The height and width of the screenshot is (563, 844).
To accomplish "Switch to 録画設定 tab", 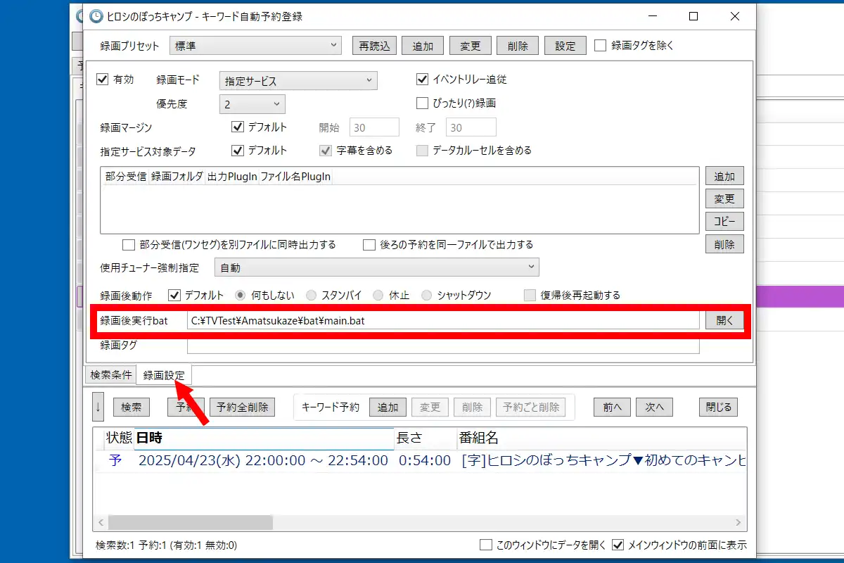I will 164,376.
